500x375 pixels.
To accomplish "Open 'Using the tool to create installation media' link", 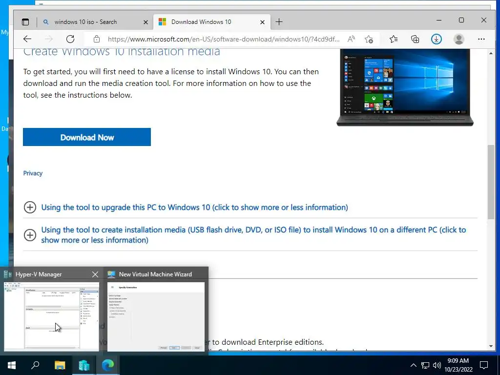I will pos(253,235).
